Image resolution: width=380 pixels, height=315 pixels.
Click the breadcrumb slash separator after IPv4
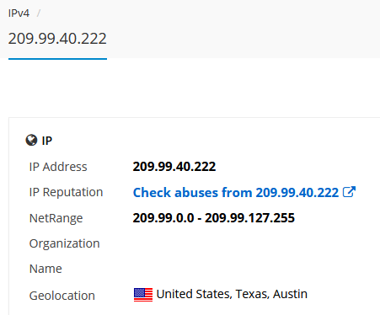[39, 13]
